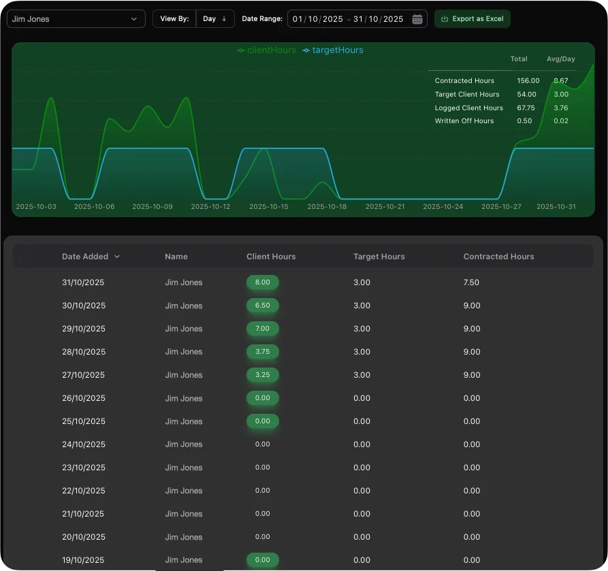
Task: Click the clientHours legend marker icon
Action: (241, 50)
